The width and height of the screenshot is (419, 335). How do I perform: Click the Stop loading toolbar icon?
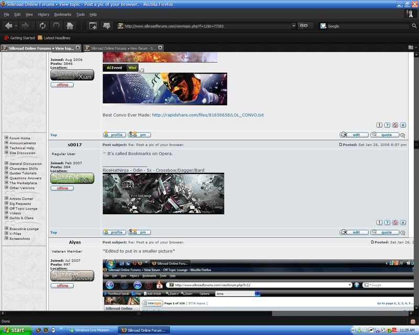point(56,26)
